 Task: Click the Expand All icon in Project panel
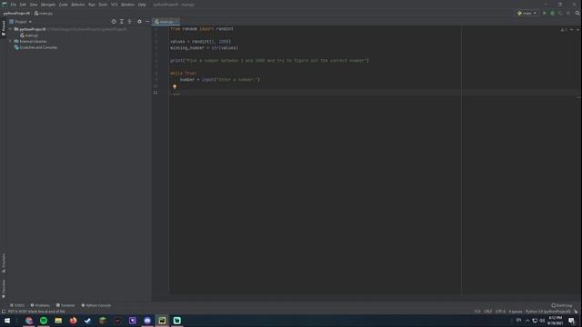(x=122, y=22)
